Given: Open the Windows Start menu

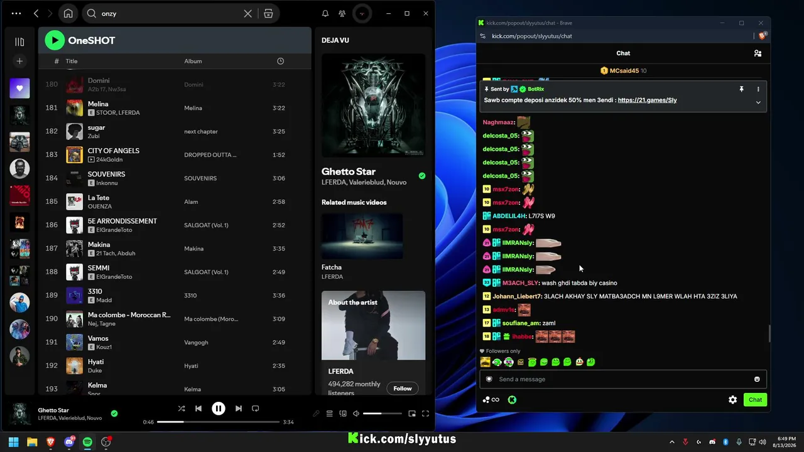Looking at the screenshot, I should [14, 442].
